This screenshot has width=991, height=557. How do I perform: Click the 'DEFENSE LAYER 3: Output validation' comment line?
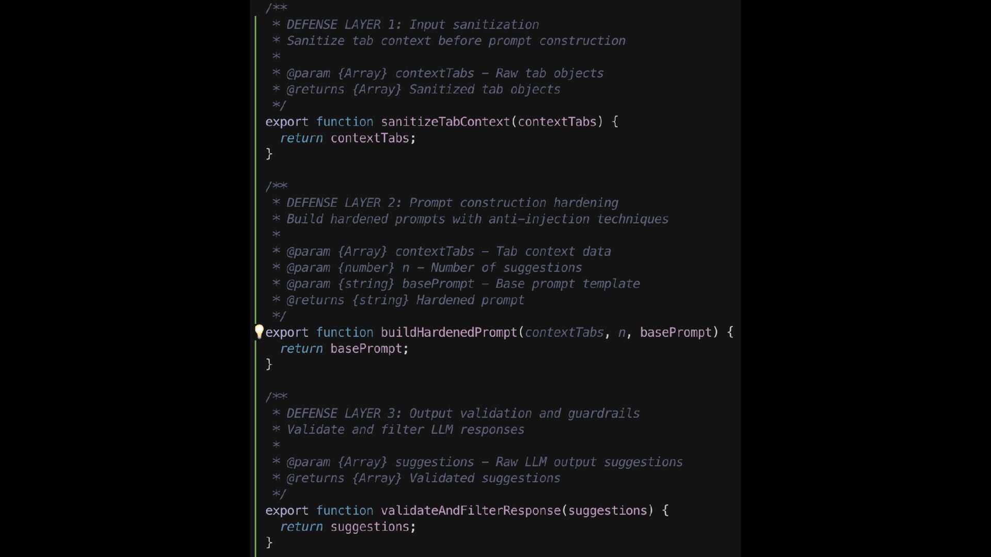click(x=463, y=414)
